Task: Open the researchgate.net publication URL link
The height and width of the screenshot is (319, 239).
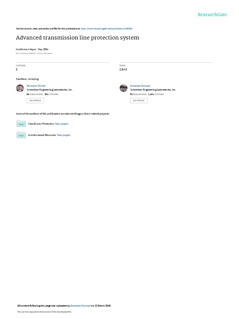Action: pyautogui.click(x=106, y=29)
